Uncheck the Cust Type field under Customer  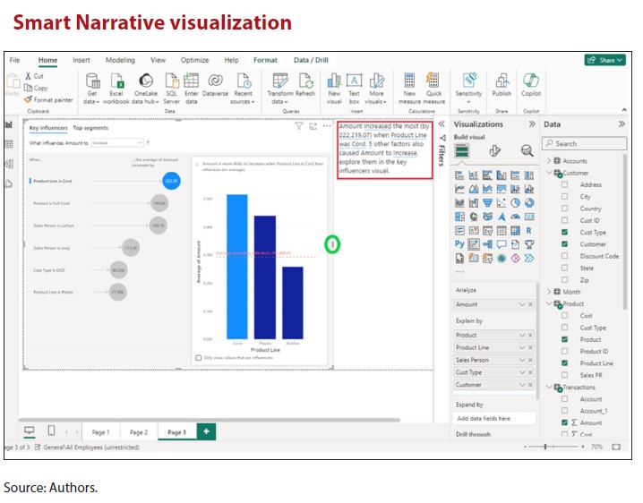[x=564, y=233]
